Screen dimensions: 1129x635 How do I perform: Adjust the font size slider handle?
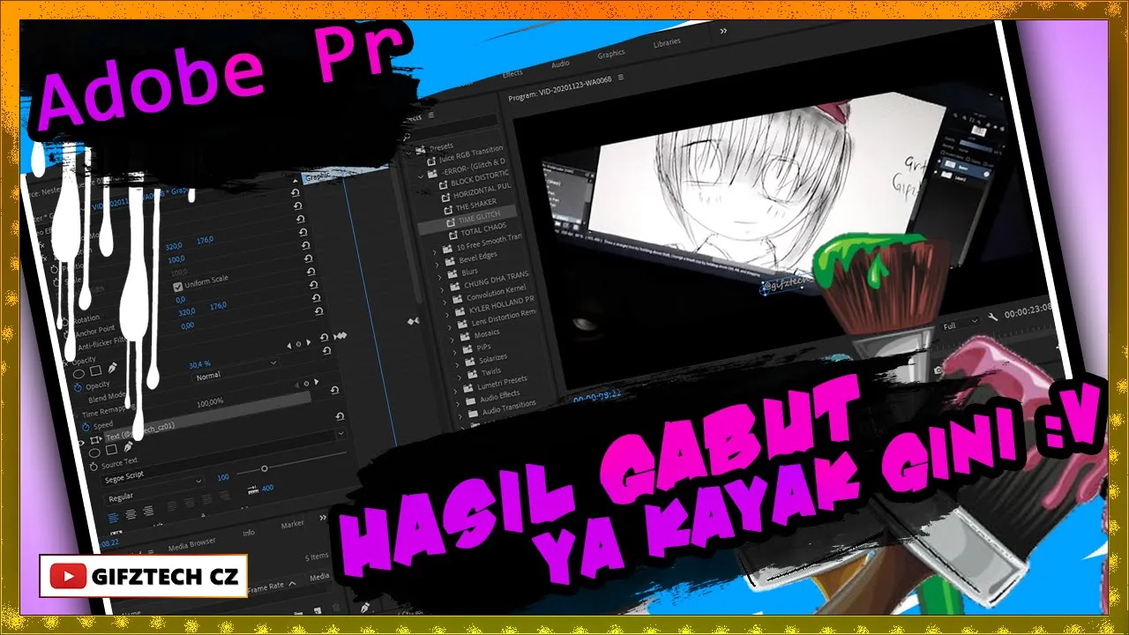tap(264, 468)
